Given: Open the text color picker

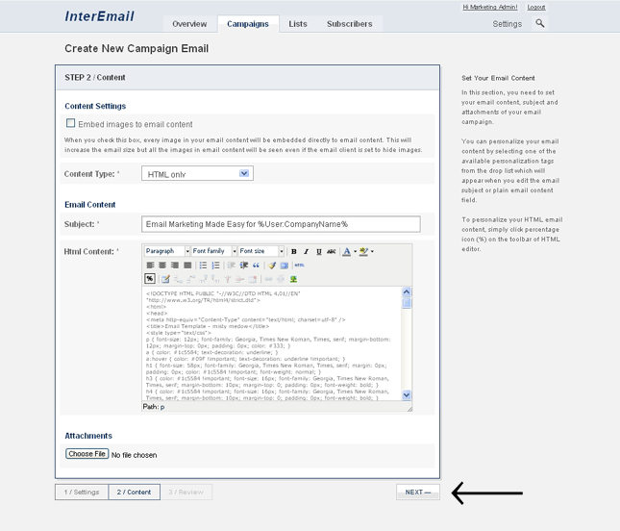Looking at the screenshot, I should (x=347, y=251).
